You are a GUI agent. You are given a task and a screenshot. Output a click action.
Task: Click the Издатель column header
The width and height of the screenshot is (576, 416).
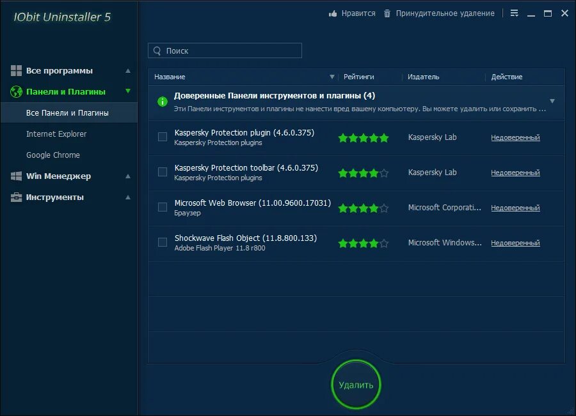pyautogui.click(x=423, y=77)
